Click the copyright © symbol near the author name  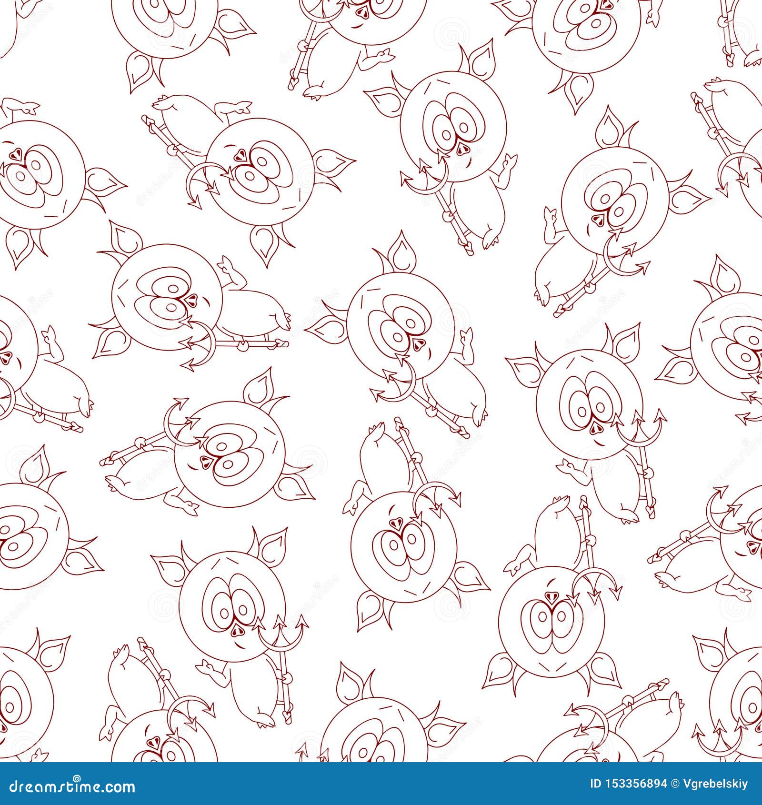click(x=675, y=784)
